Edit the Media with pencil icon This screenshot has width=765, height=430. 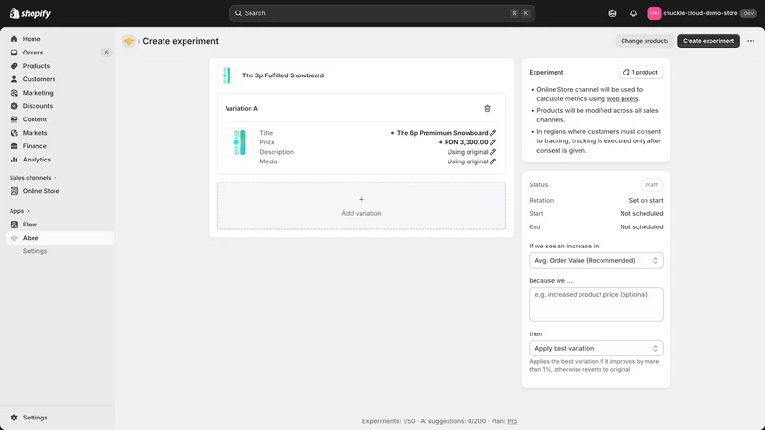click(493, 161)
